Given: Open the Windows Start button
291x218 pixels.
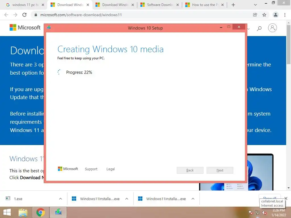Looking at the screenshot, I should coord(7,212).
